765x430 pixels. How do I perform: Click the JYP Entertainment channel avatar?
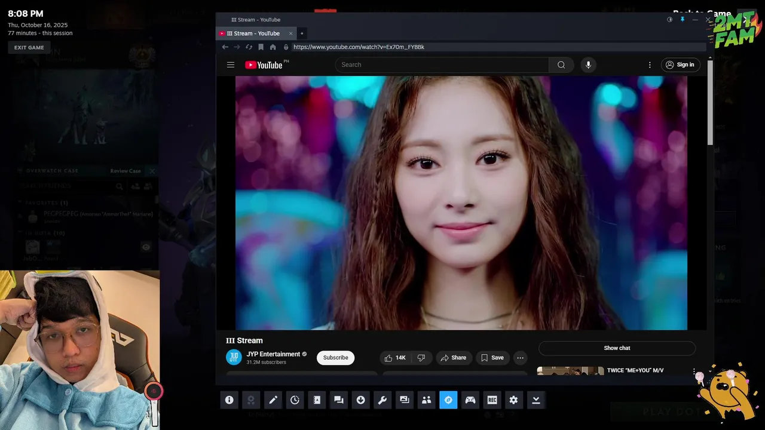[x=234, y=358]
